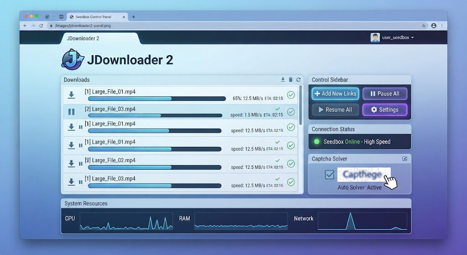Click the CPU usage graph
Viewport: 467px width, 255px height.
126,221
